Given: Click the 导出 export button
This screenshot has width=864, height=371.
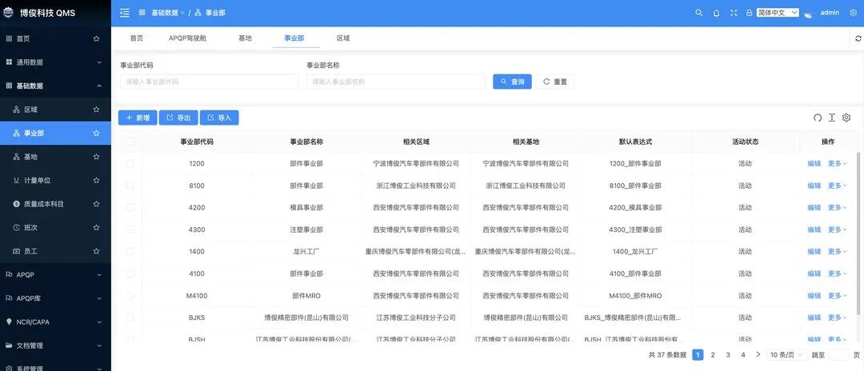Looking at the screenshot, I should point(178,118).
